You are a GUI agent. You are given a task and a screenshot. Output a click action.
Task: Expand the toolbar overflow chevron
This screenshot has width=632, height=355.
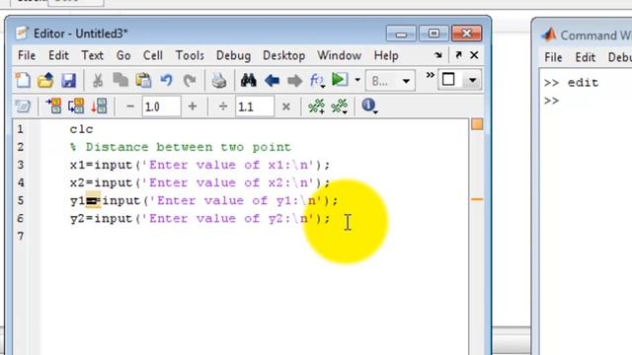(x=431, y=75)
